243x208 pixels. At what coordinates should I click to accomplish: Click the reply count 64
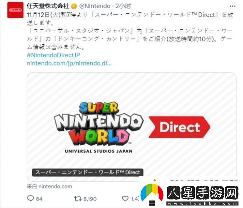39,199
